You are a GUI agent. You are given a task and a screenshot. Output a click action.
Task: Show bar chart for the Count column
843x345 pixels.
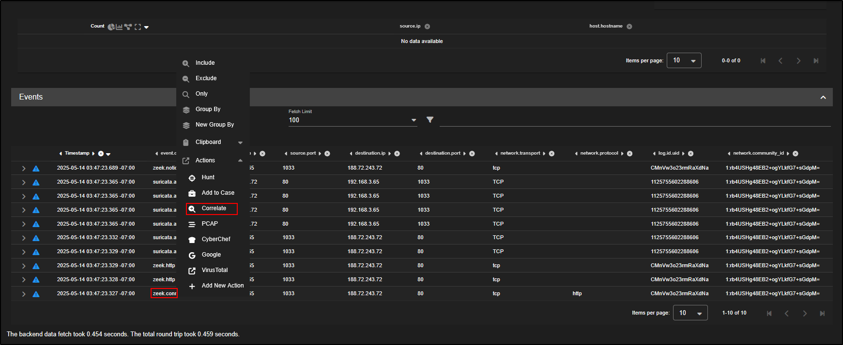pos(119,27)
